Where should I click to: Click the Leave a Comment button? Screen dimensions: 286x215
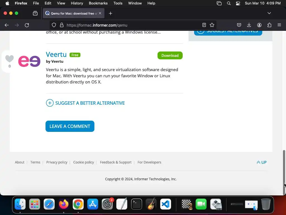(70, 126)
